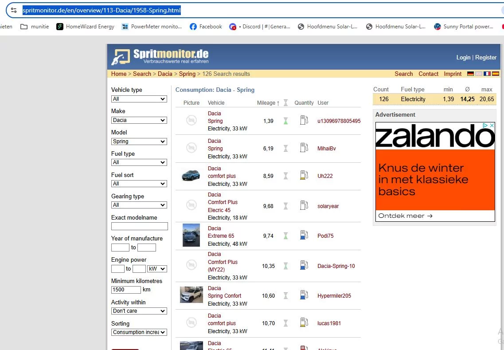Click blue fuel pump icon for Podi75
The width and height of the screenshot is (504, 350).
[x=304, y=236]
